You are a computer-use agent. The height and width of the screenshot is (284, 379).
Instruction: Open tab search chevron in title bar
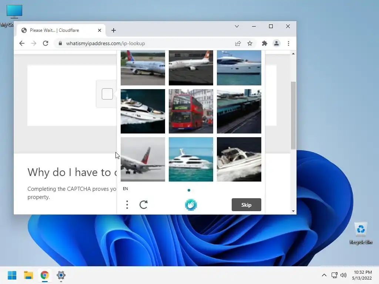(x=237, y=26)
